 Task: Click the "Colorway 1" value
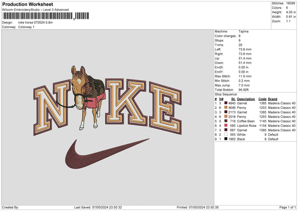coord(26,27)
